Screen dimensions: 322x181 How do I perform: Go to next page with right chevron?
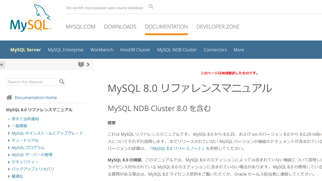pos(88,65)
